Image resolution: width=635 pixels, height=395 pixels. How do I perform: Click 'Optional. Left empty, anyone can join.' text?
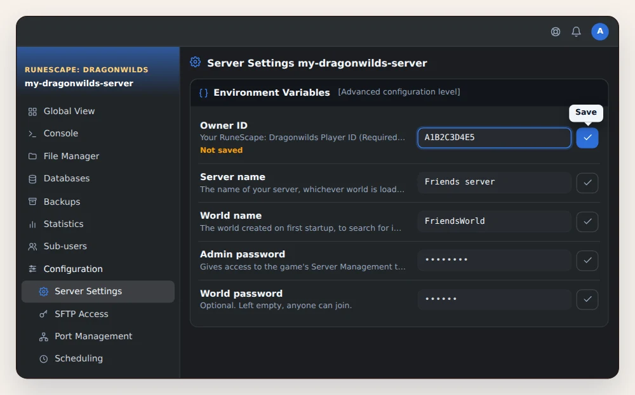tap(276, 305)
